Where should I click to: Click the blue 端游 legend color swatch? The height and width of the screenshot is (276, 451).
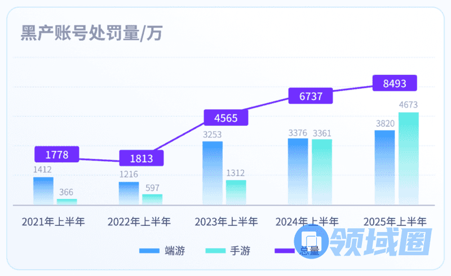(x=149, y=251)
